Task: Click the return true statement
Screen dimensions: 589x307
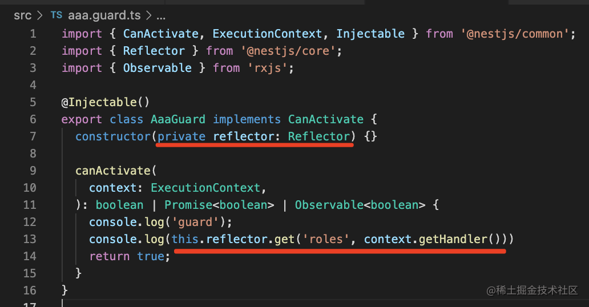Action: [130, 256]
